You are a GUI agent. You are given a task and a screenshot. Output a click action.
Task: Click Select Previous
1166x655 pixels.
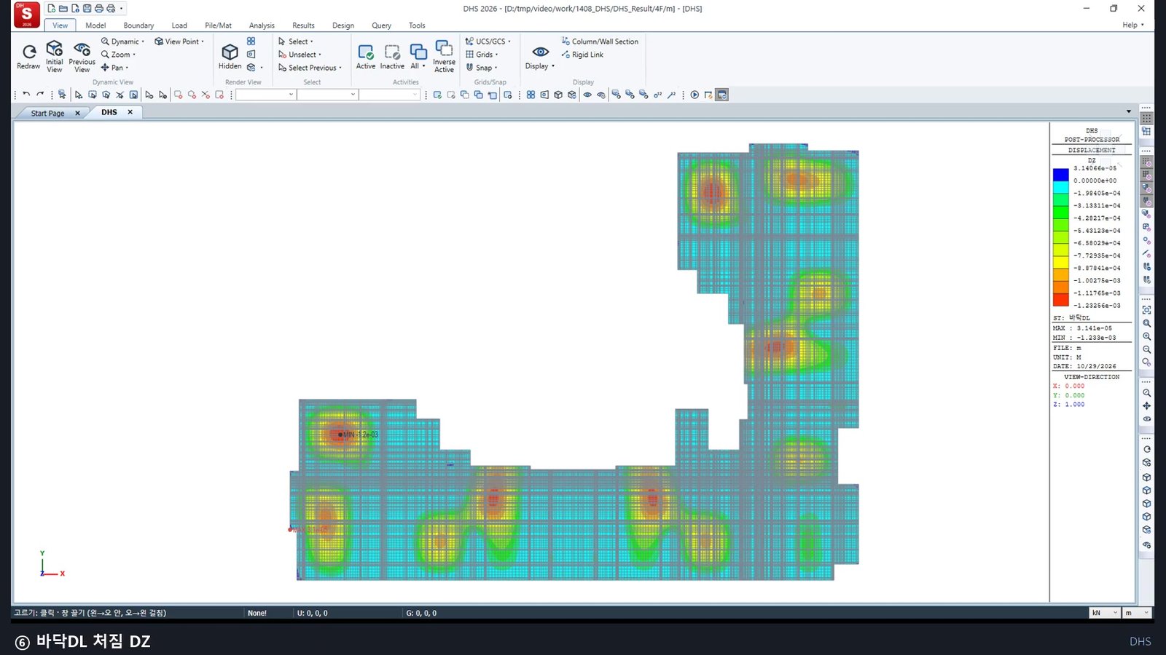tap(310, 68)
